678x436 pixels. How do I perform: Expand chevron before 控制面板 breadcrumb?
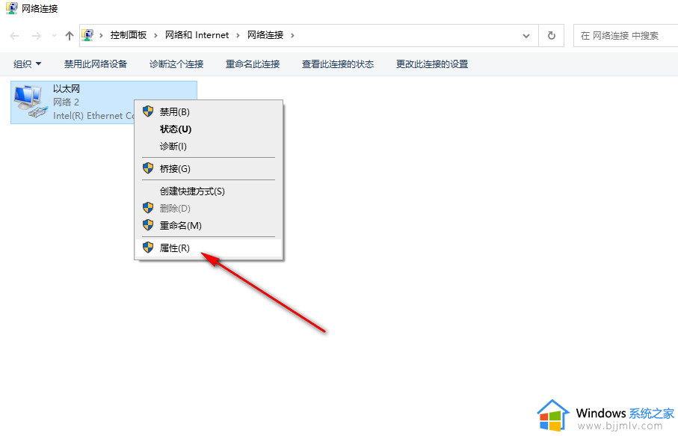pyautogui.click(x=101, y=35)
